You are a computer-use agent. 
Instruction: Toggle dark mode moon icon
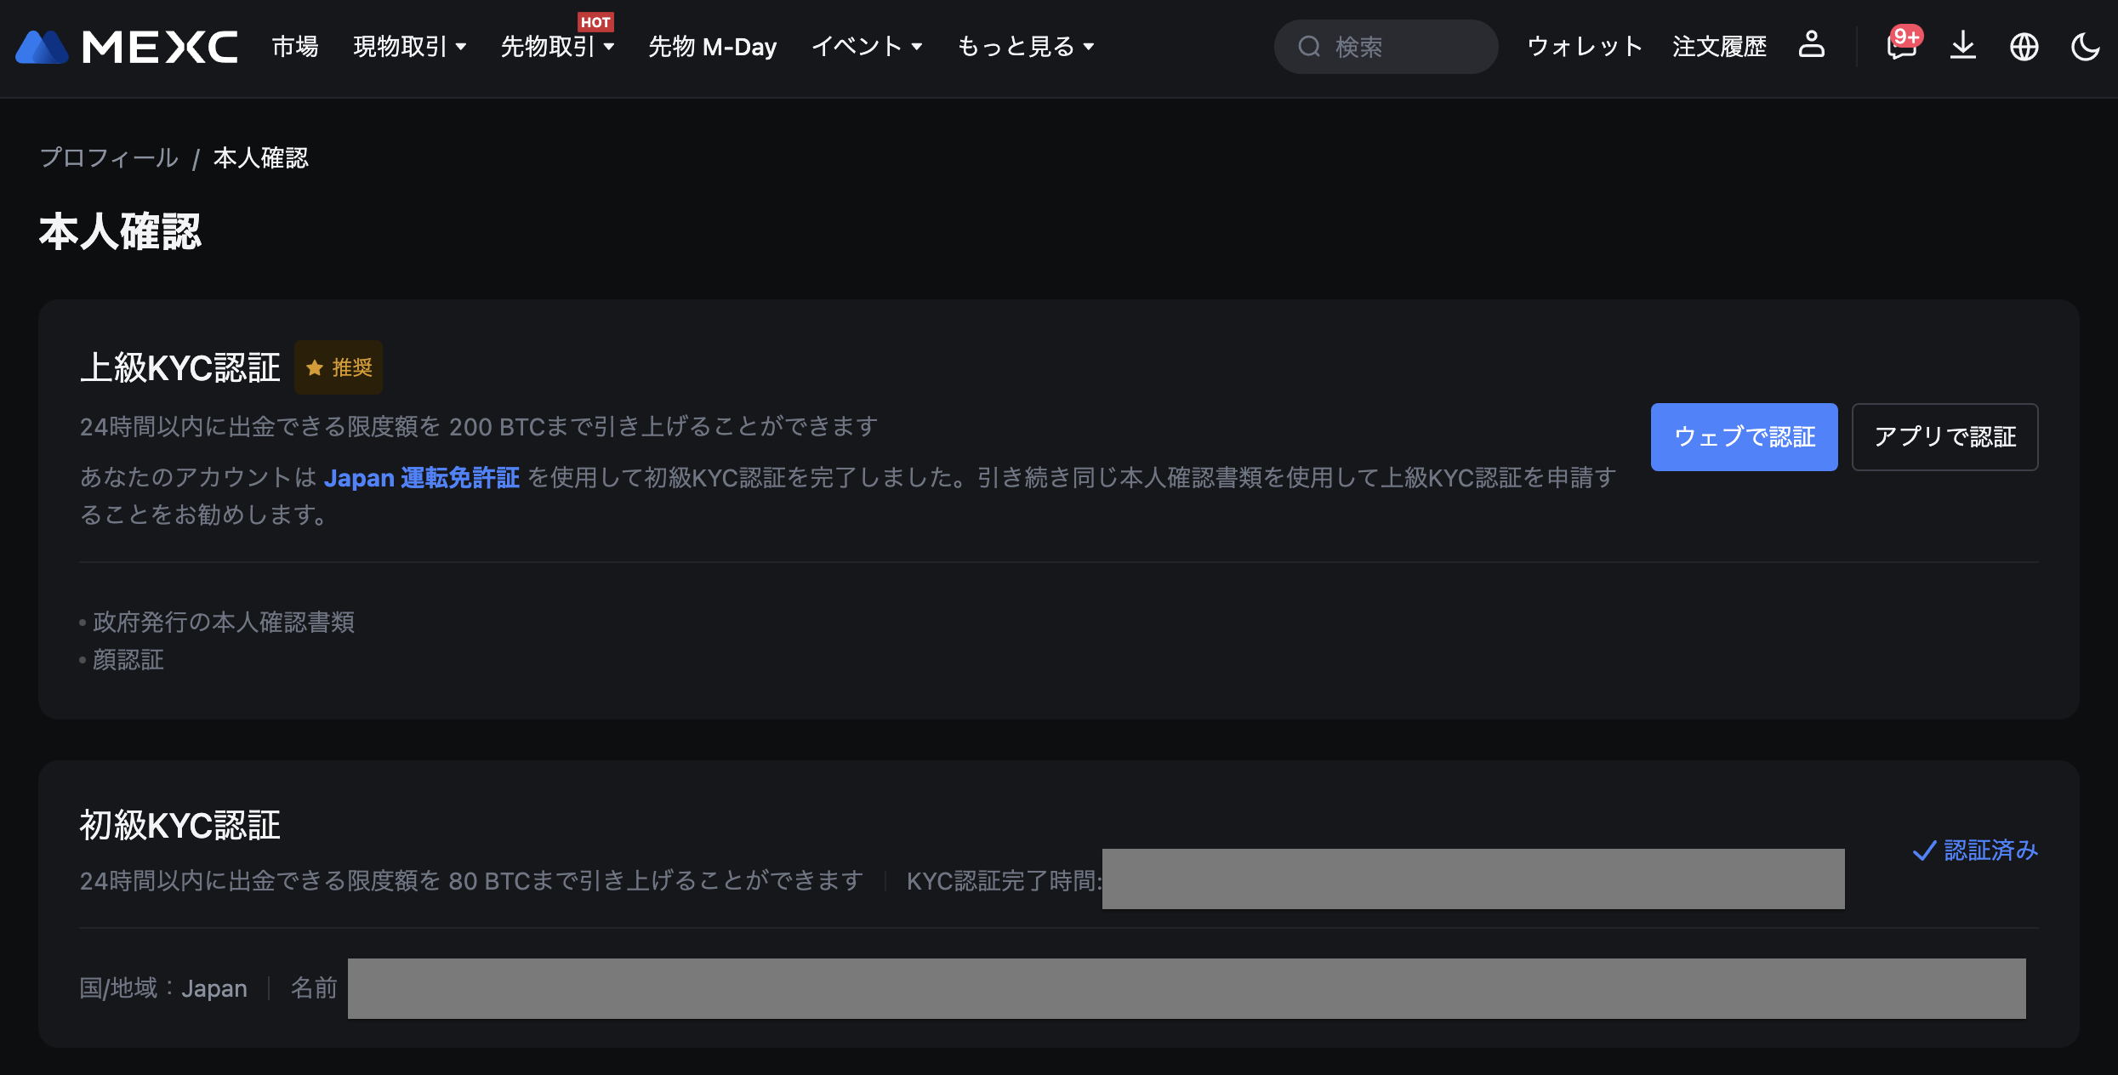tap(2085, 46)
